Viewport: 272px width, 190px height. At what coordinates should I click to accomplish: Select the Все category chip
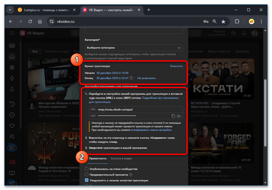[35, 51]
